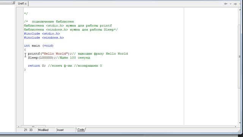Viewport: 243px width, 137px height.
Task: Click the comment line mentioning <windows.h> and Sleep
Action: click(71, 30)
